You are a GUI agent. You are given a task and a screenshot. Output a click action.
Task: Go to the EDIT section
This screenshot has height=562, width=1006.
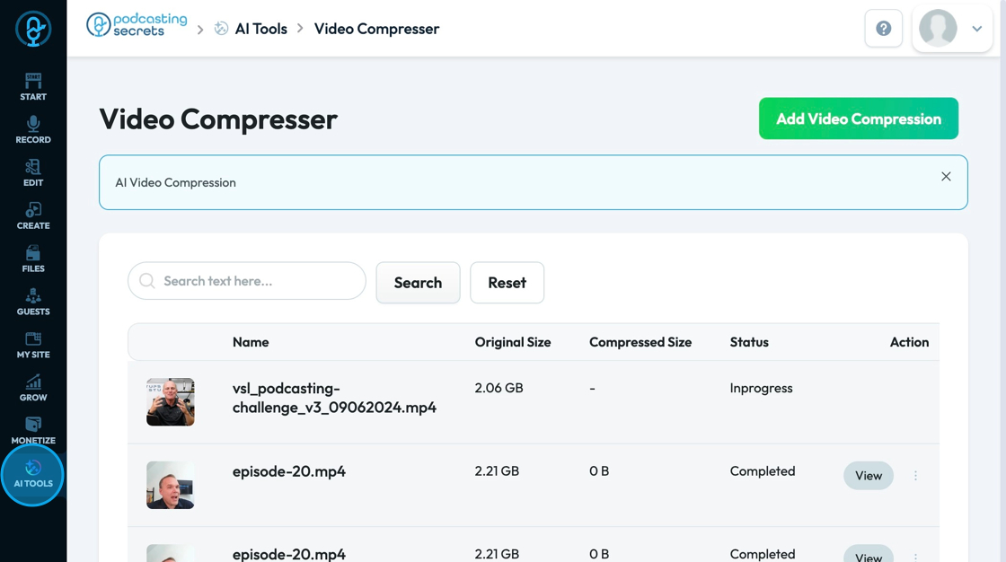33,172
